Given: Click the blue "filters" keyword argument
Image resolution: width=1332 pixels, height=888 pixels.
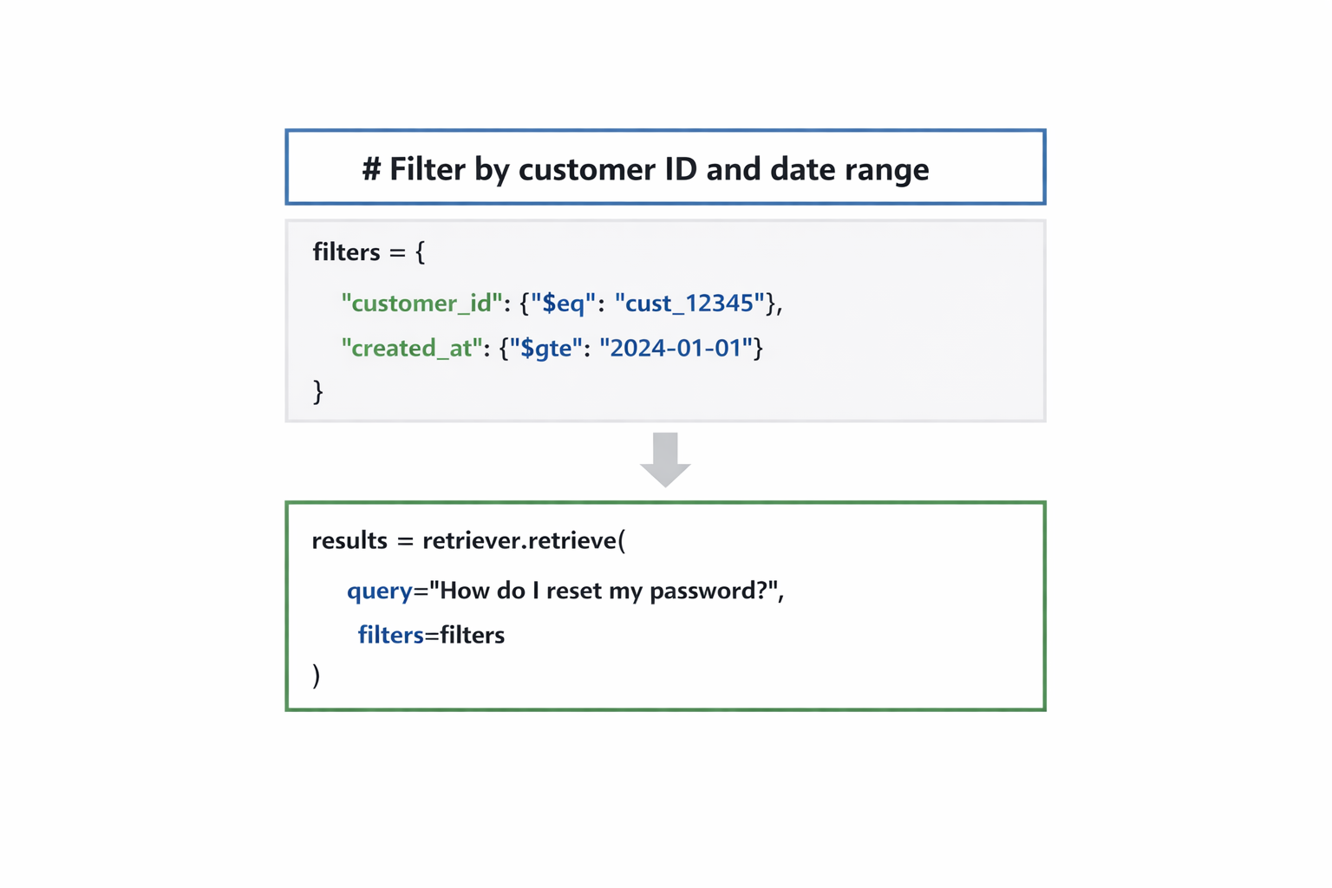Looking at the screenshot, I should (390, 635).
